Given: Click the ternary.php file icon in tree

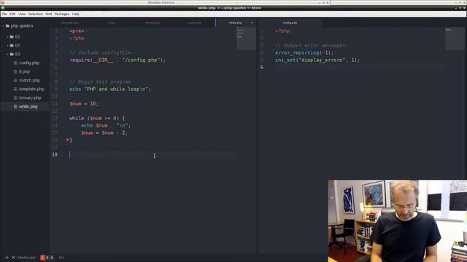Looking at the screenshot, I should click(15, 98).
